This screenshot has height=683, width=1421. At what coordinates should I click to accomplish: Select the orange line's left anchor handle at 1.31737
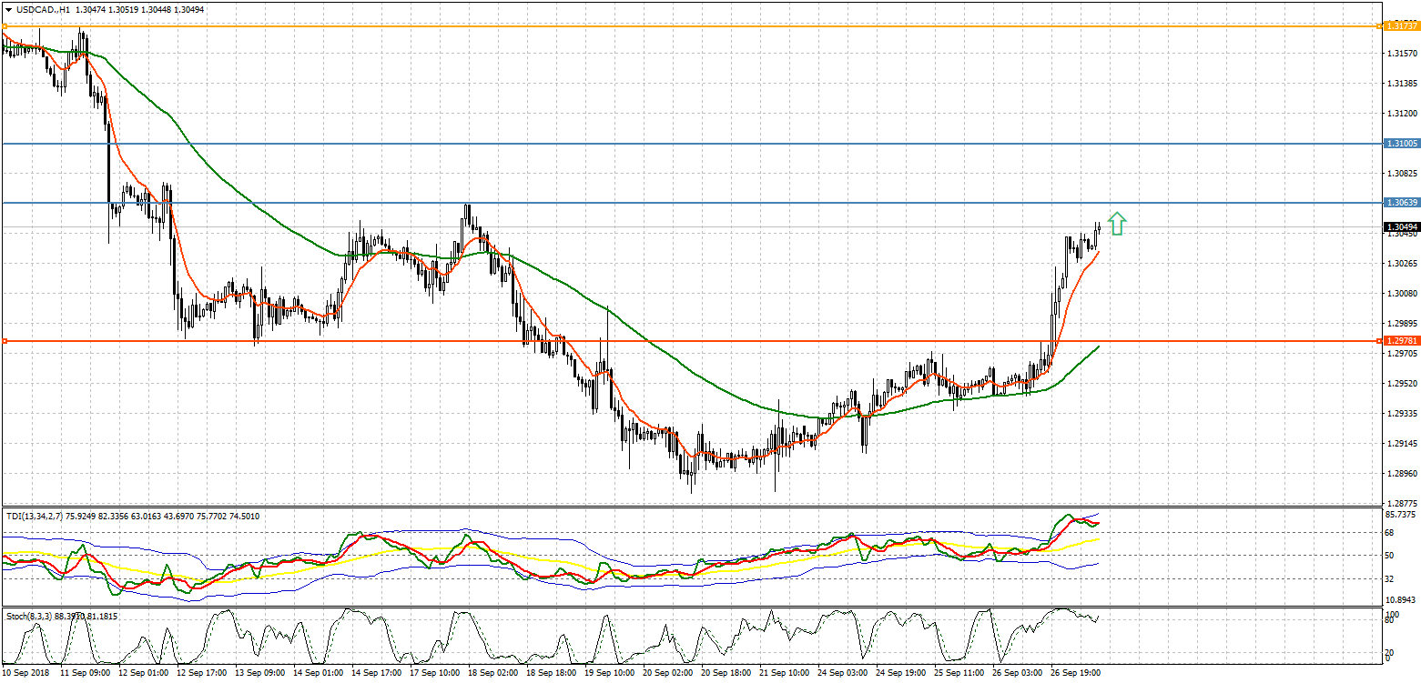pyautogui.click(x=4, y=26)
